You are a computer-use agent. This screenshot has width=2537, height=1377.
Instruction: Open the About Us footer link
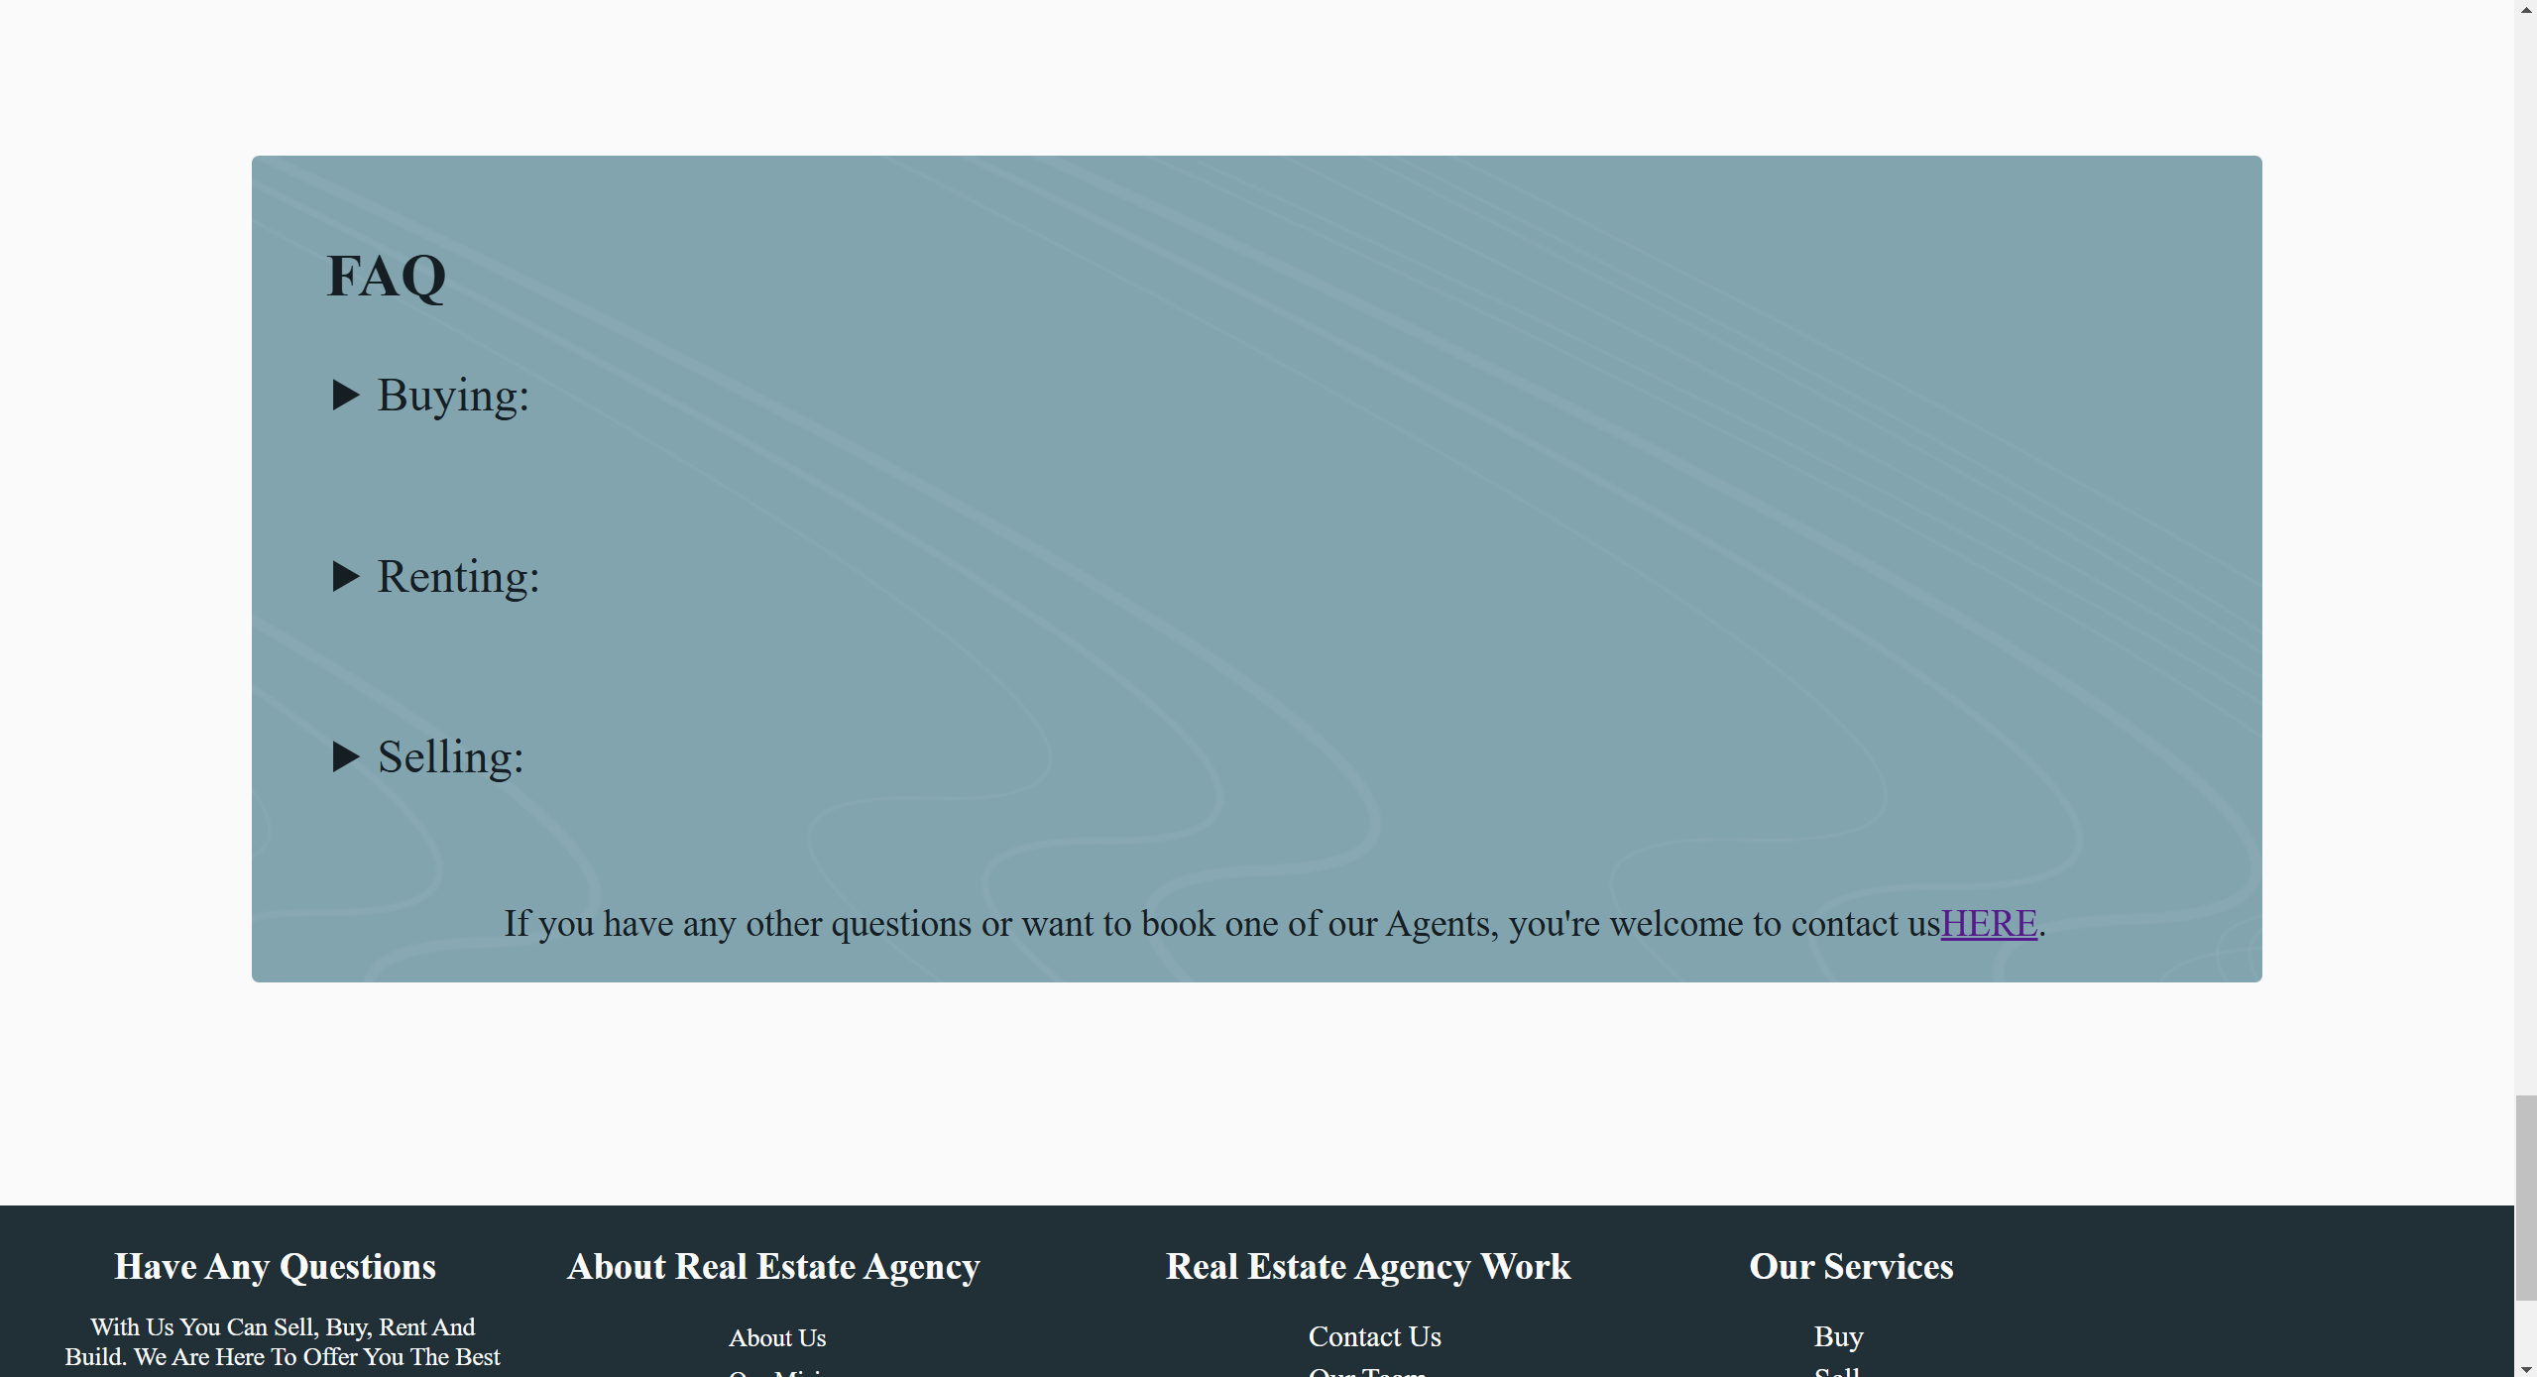tap(777, 1337)
